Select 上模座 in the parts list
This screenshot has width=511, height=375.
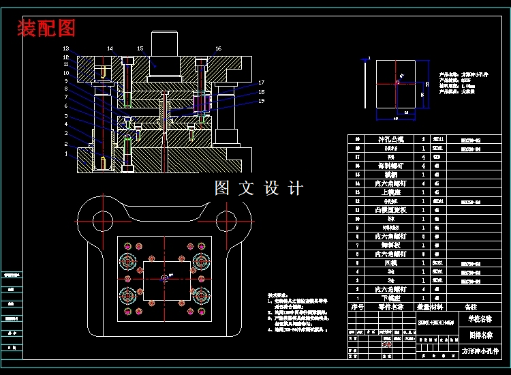click(x=391, y=192)
